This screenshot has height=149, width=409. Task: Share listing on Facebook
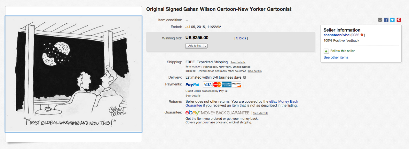point(386,20)
